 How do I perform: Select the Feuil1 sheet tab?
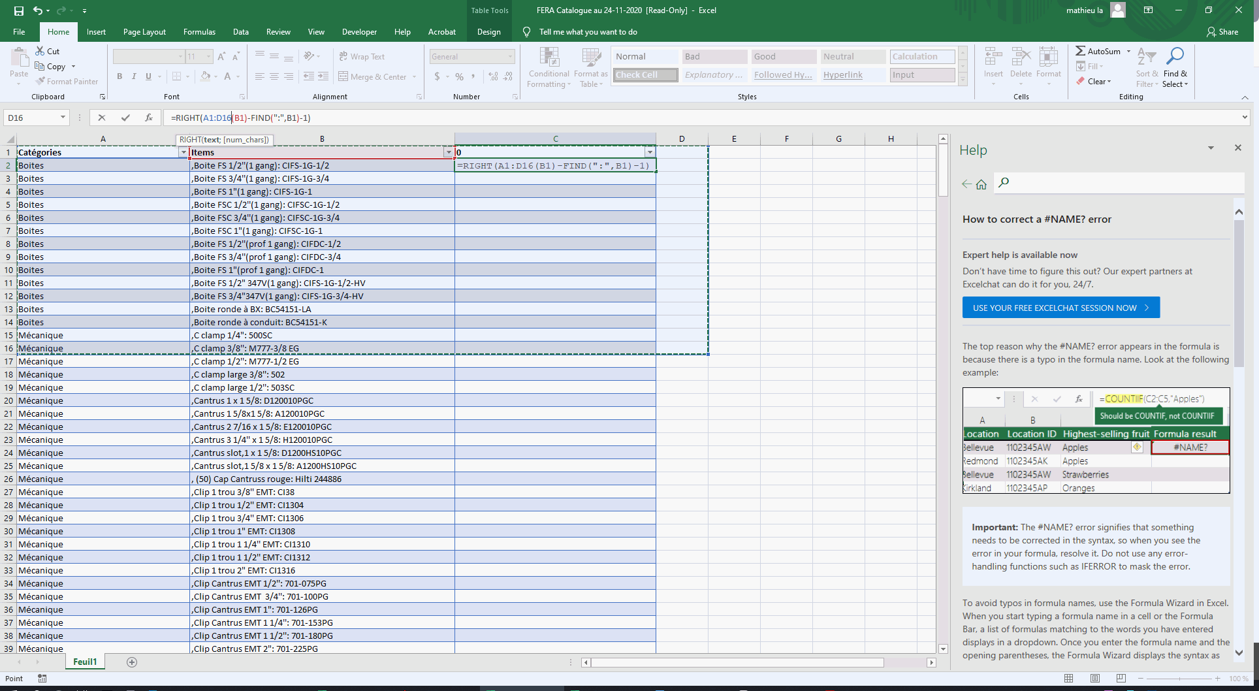[85, 662]
